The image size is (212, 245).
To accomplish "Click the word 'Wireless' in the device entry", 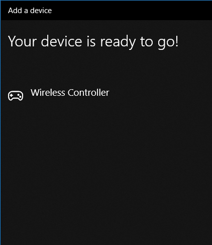I will (48, 93).
